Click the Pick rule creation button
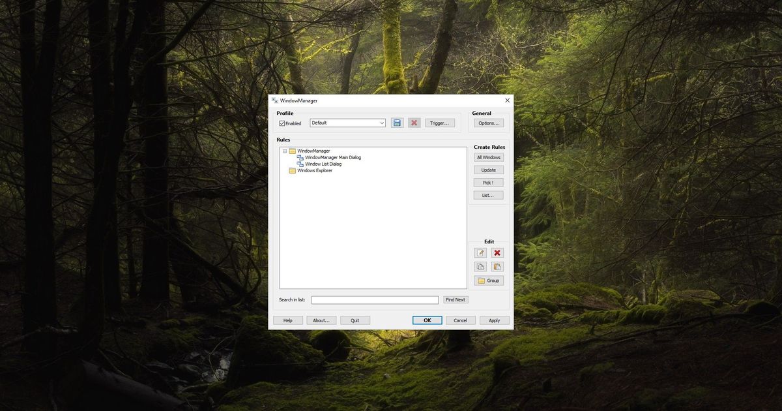 [x=488, y=182]
